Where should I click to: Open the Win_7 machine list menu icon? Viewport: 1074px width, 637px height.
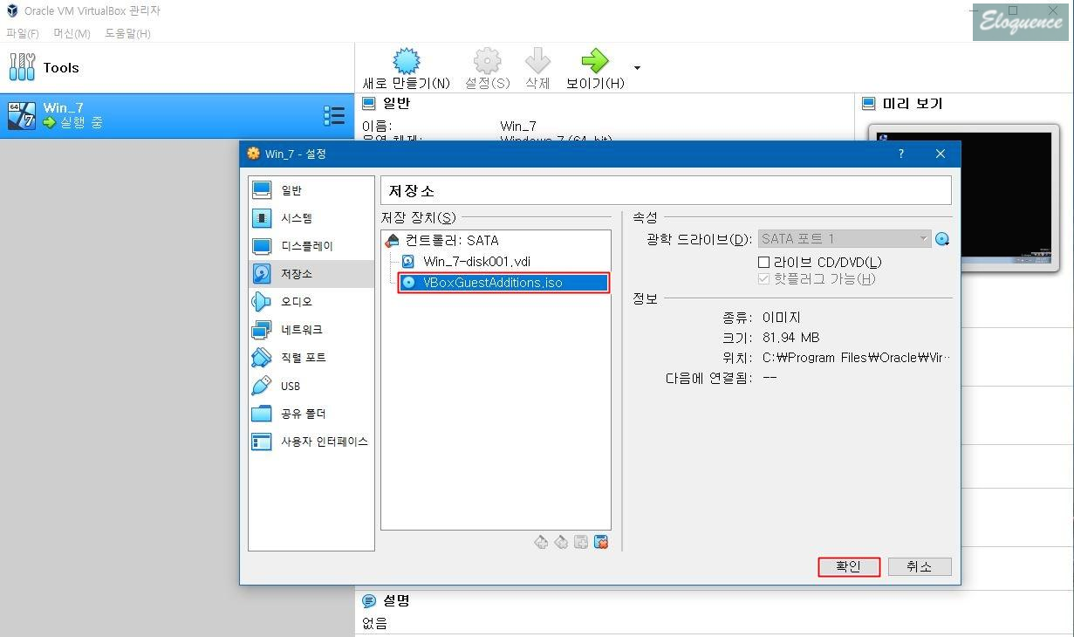tap(334, 115)
